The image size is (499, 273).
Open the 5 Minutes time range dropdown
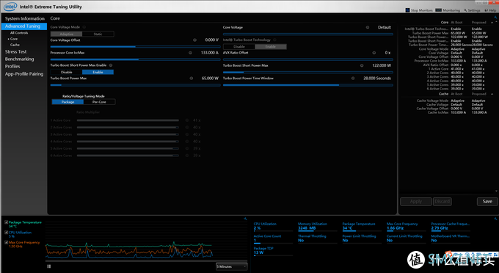click(231, 266)
